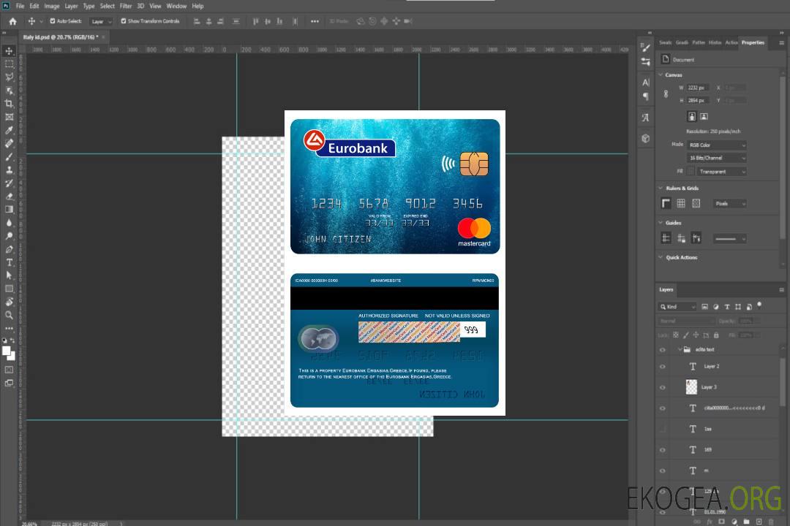Change screen mode icon at toolbar bottom
Screen dimensions: 790x526
9,383
